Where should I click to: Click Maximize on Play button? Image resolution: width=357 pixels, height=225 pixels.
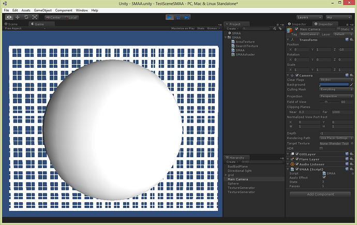pos(182,28)
